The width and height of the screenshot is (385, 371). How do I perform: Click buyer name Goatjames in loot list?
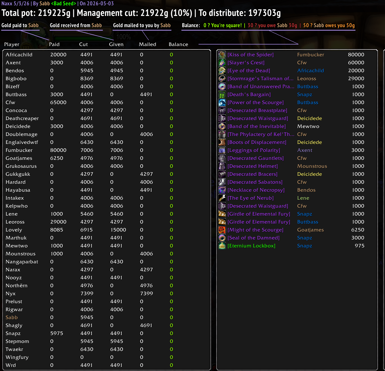point(311,230)
